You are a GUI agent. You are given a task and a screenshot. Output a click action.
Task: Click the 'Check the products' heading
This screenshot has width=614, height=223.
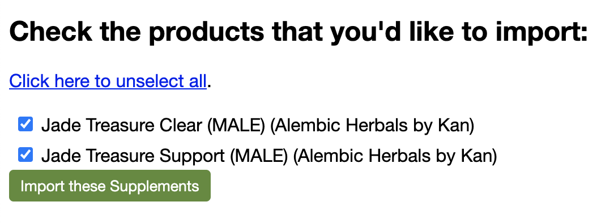299,31
